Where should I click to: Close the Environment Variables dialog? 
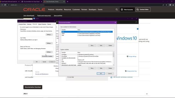pos(115,22)
